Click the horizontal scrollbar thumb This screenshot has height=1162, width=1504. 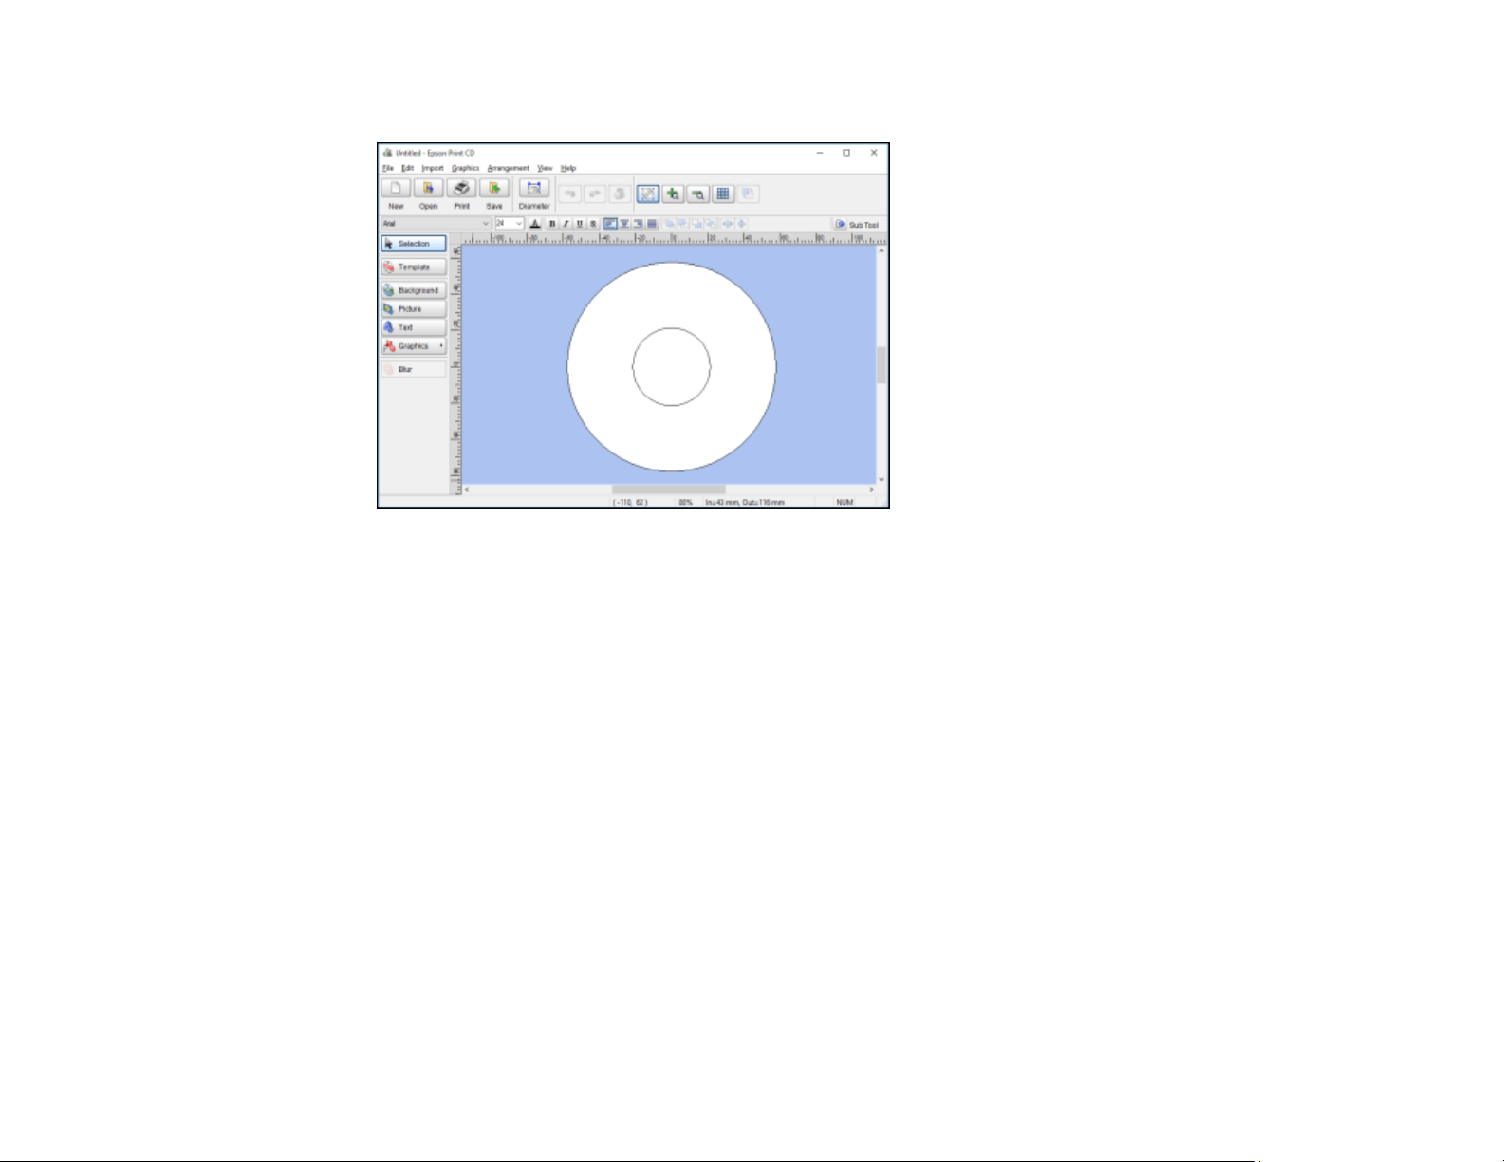tap(668, 489)
